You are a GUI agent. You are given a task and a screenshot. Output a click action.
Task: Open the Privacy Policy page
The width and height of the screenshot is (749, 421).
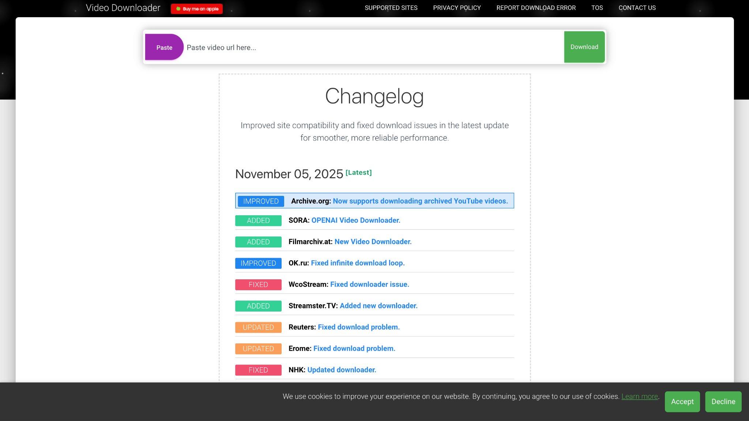[x=456, y=8]
